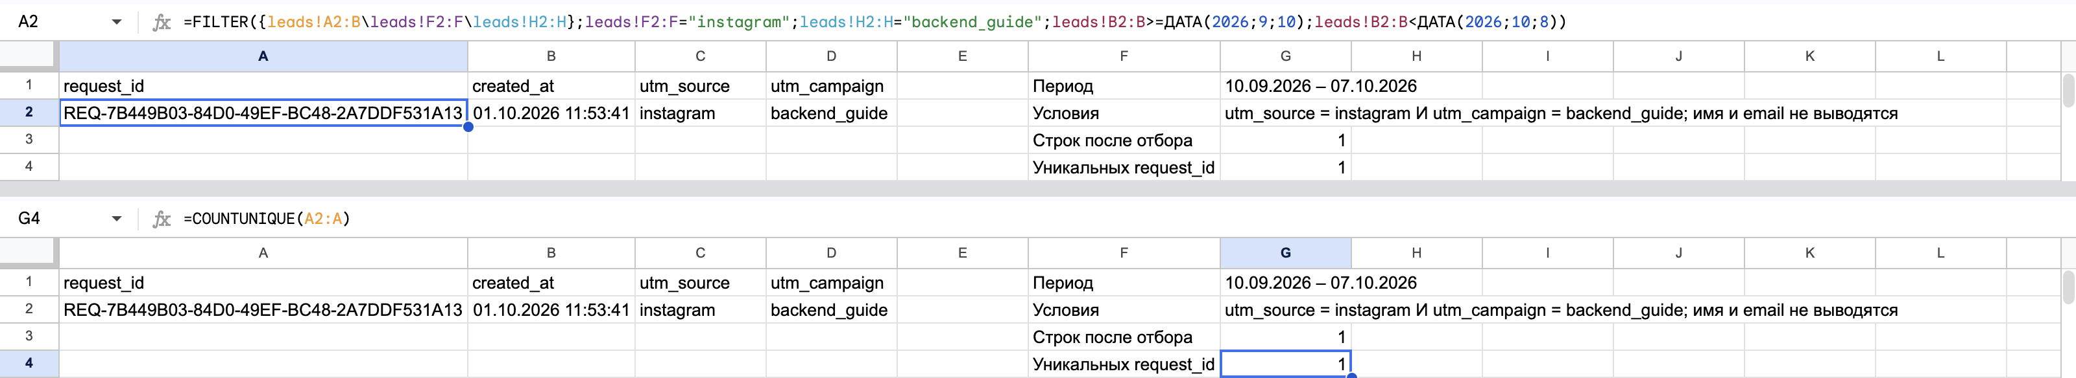Click the 'instagram' cell in the bottom pane
This screenshot has height=378, width=2076.
(x=701, y=311)
